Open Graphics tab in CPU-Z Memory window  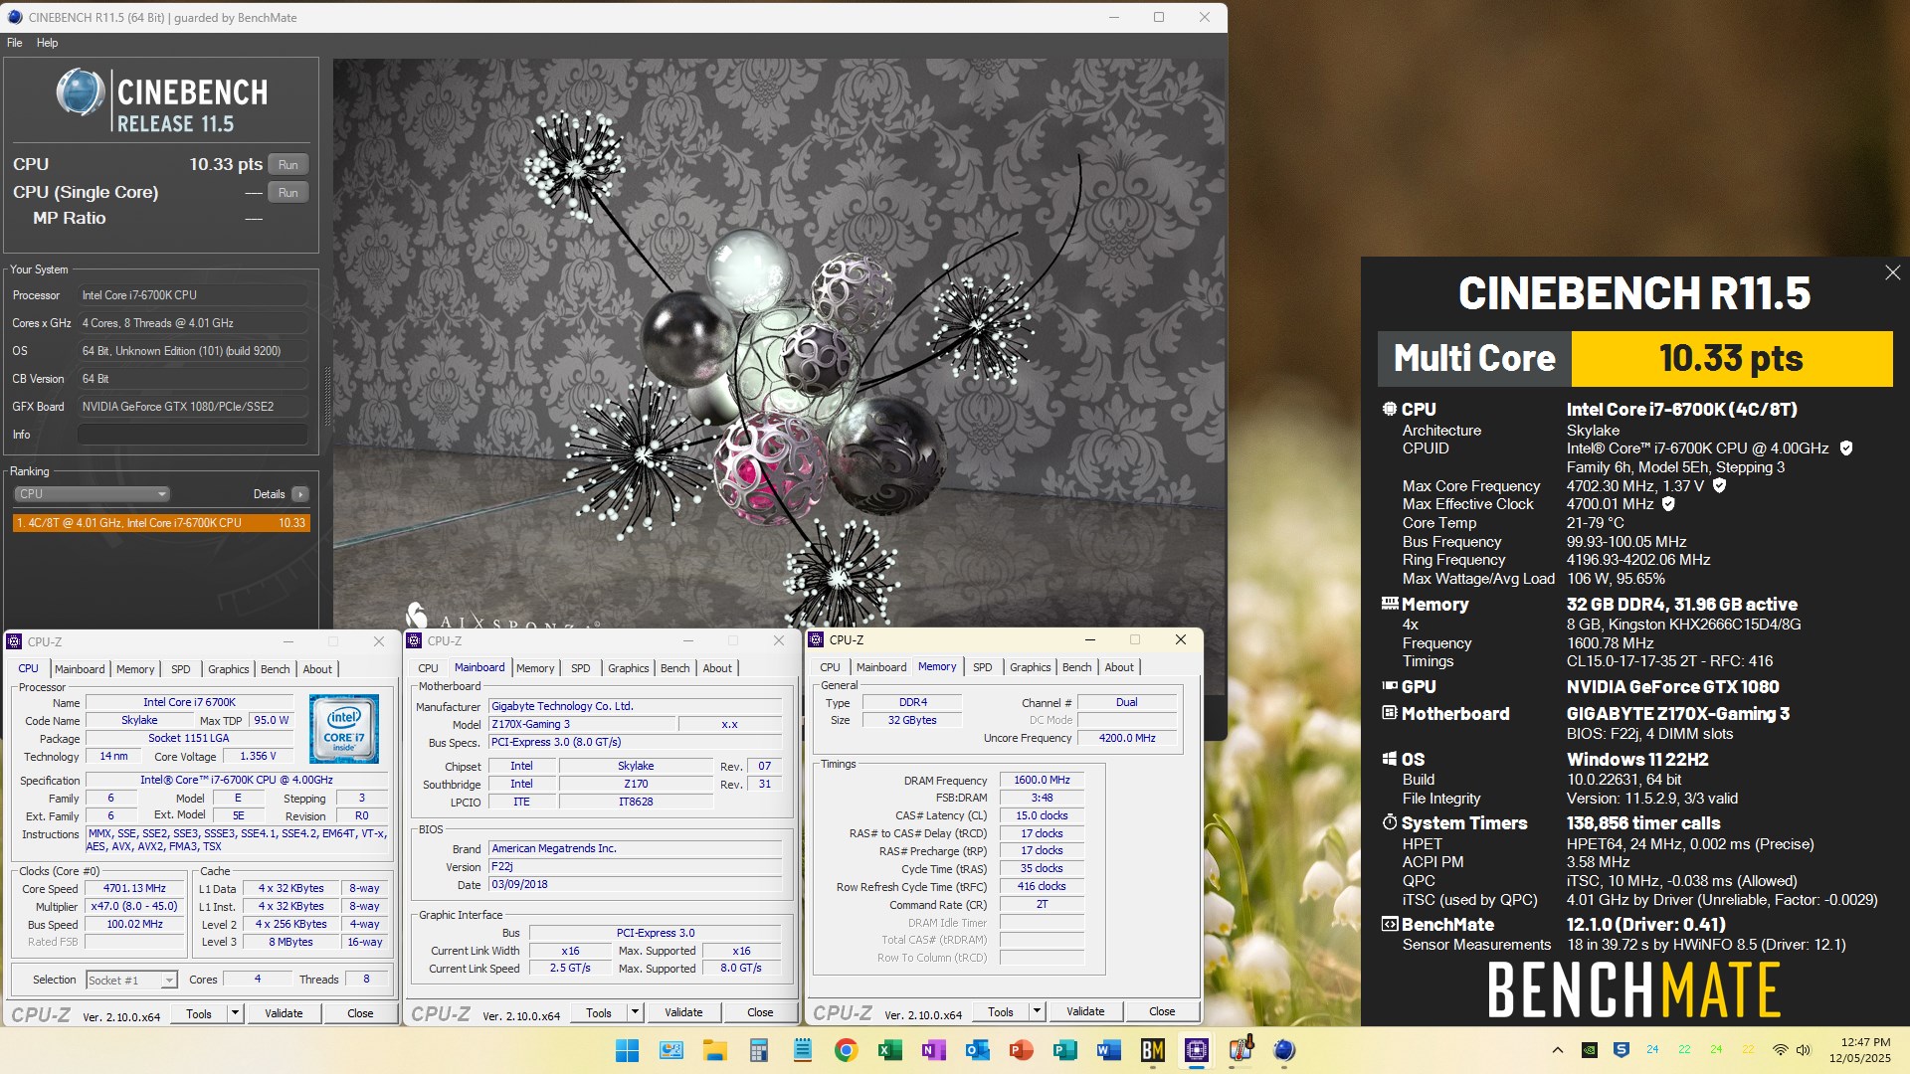(1030, 667)
